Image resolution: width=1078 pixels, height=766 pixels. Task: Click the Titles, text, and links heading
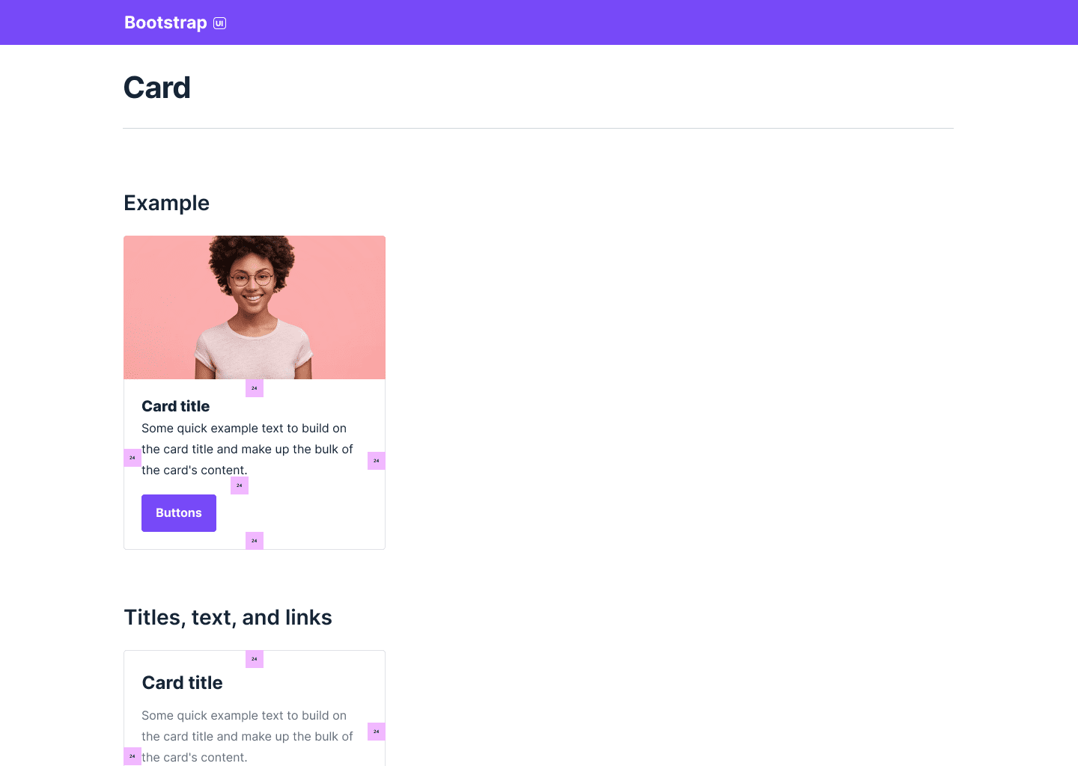point(228,617)
